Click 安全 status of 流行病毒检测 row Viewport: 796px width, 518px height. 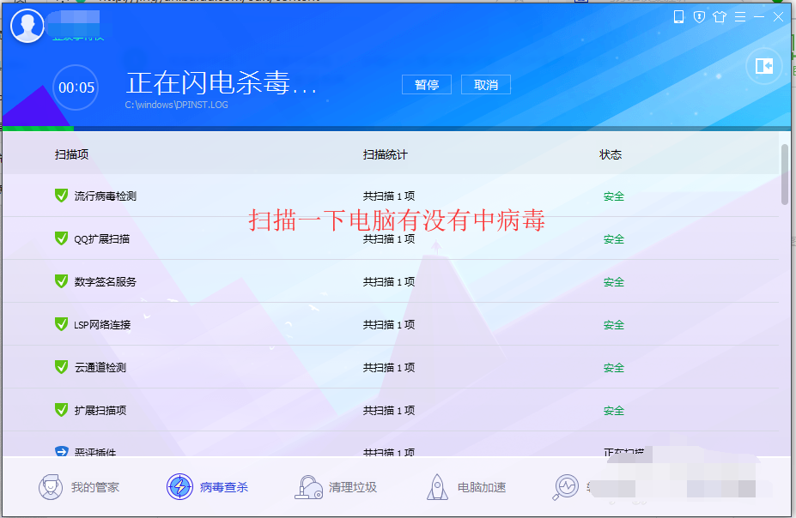614,196
